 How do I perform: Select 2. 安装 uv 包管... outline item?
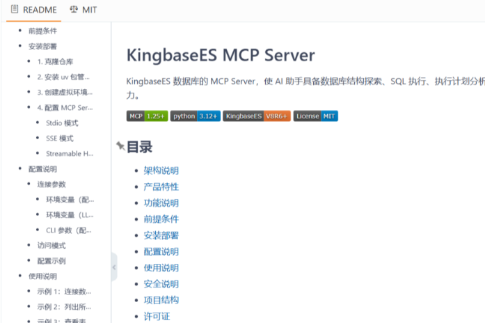coord(63,77)
